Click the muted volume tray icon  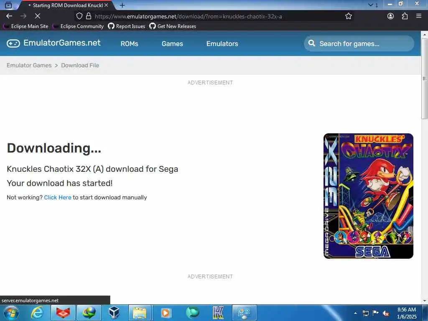pos(386,313)
